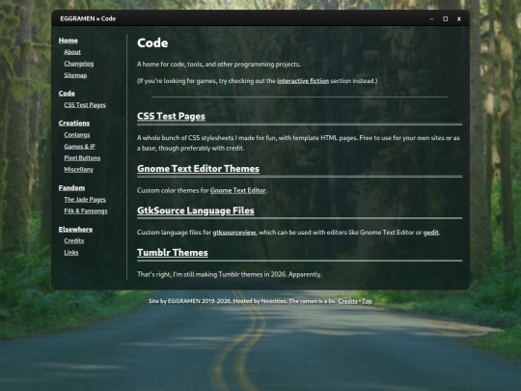Select 'That's right, I'm still making Tumblr' text
Image resolution: width=521 pixels, height=391 pixels.
pos(230,274)
